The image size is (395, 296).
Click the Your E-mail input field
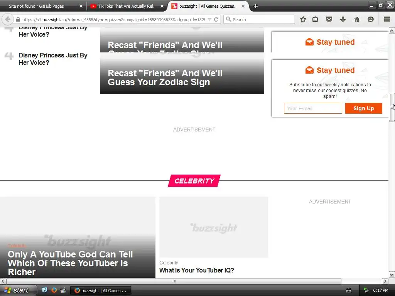coord(313,108)
